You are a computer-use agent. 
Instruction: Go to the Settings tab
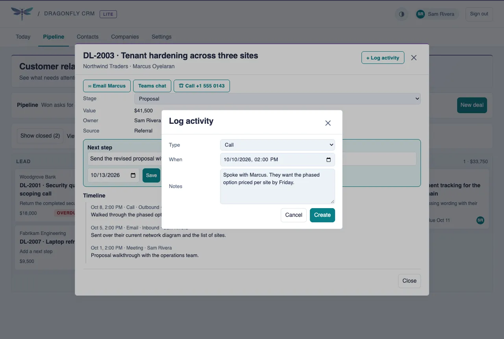click(x=161, y=37)
